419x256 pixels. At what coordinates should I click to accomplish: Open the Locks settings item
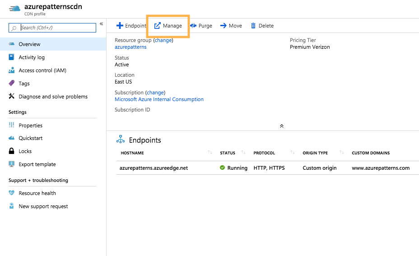pyautogui.click(x=53, y=151)
